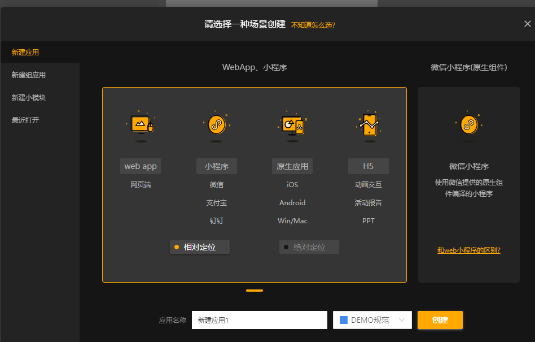This screenshot has width=535, height=342.
Task: Close the scene creation dialog
Action: 528,24
